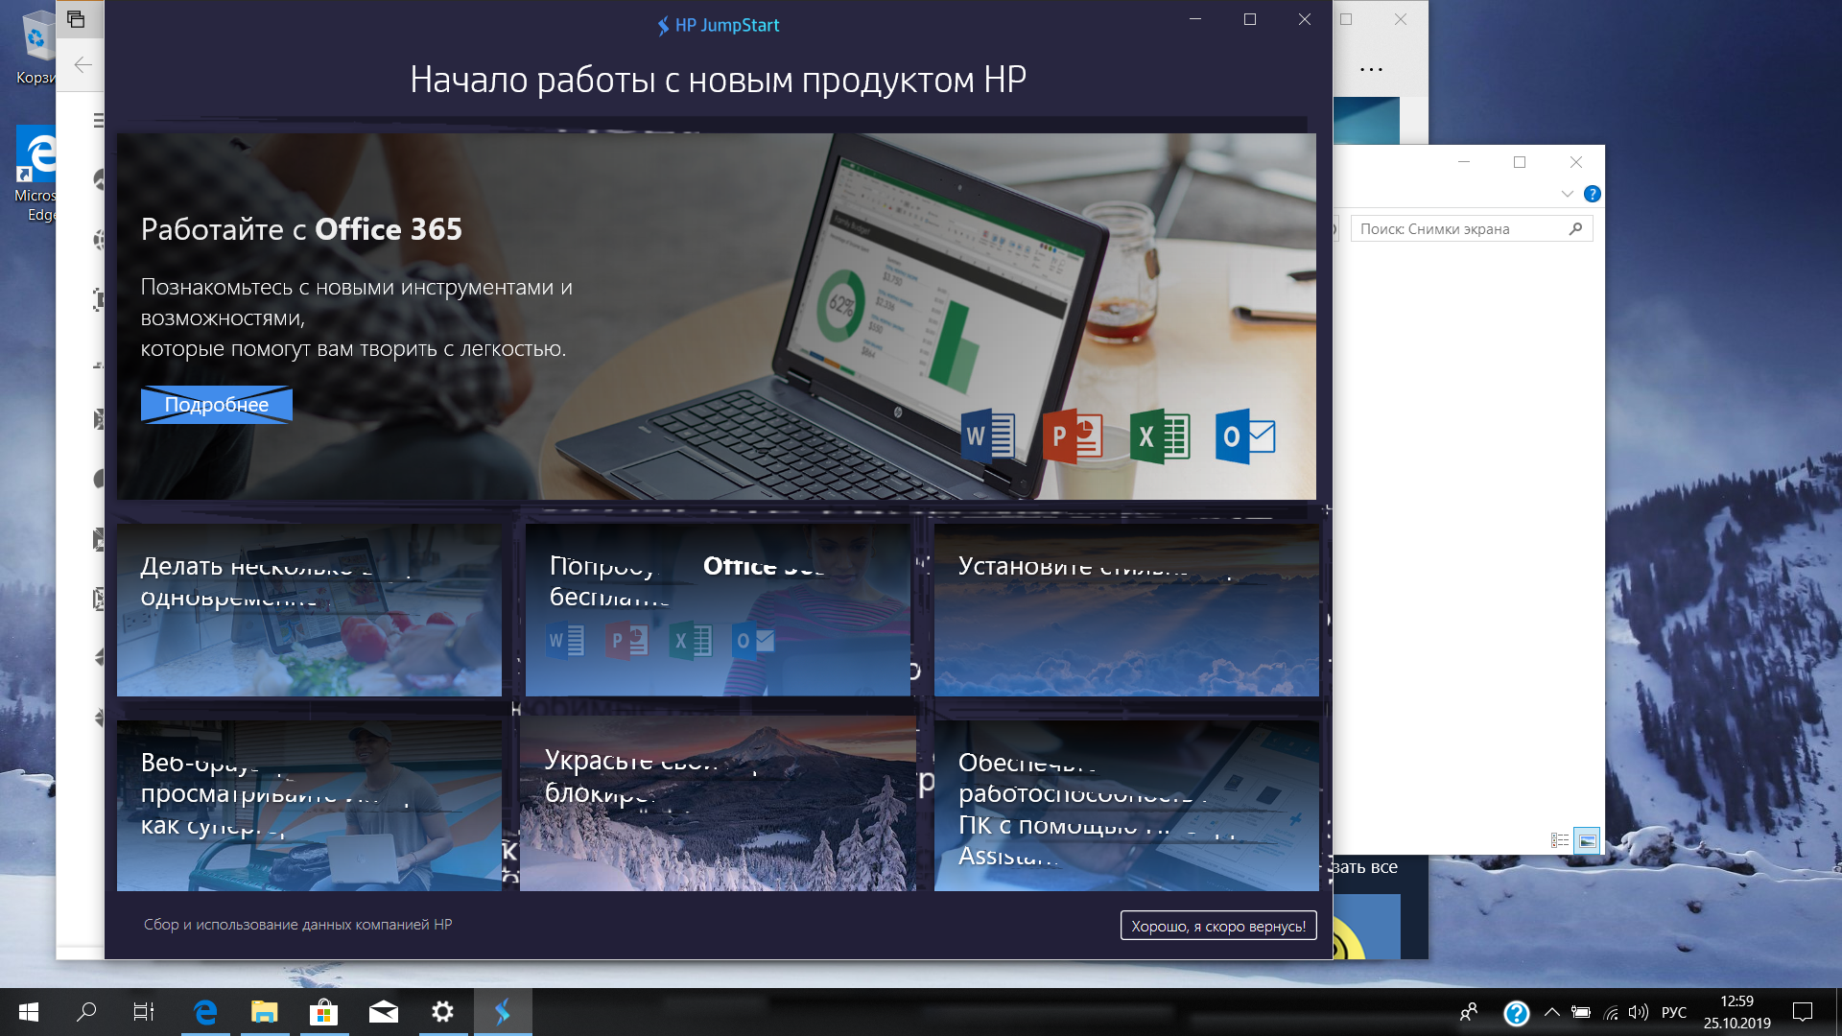Click the 'Хорошо, я скоро вернусь!' button
The width and height of the screenshot is (1842, 1036).
click(1218, 926)
